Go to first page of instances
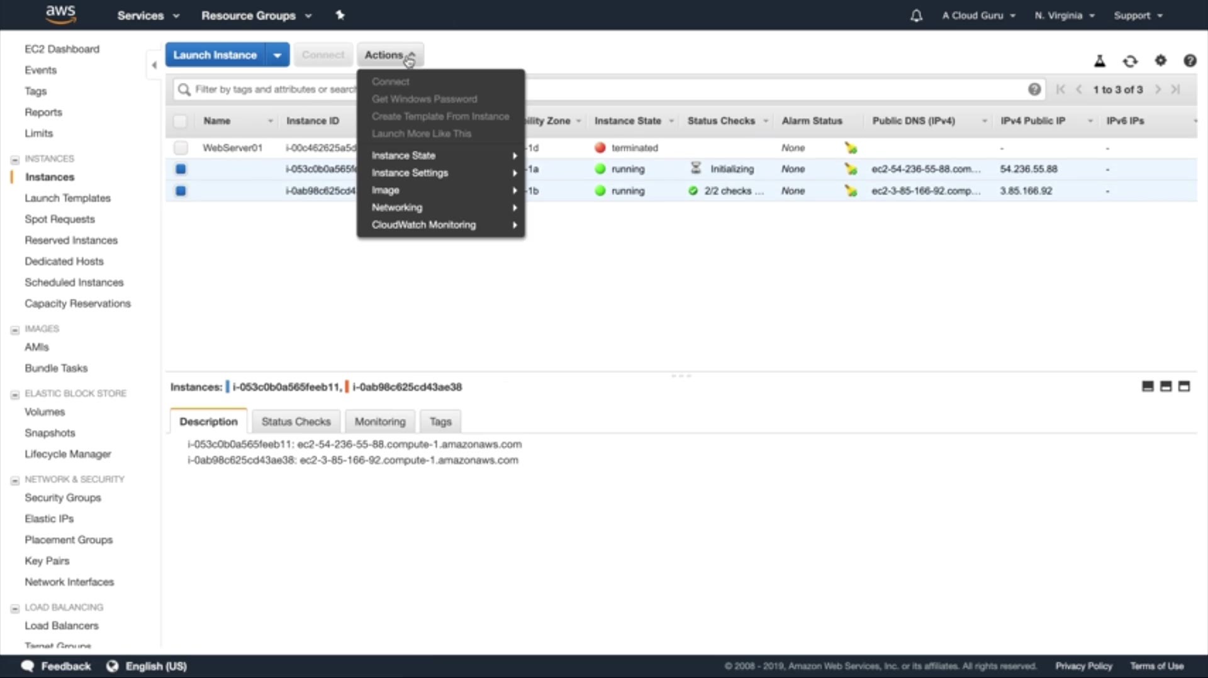Image resolution: width=1208 pixels, height=678 pixels. 1061,89
